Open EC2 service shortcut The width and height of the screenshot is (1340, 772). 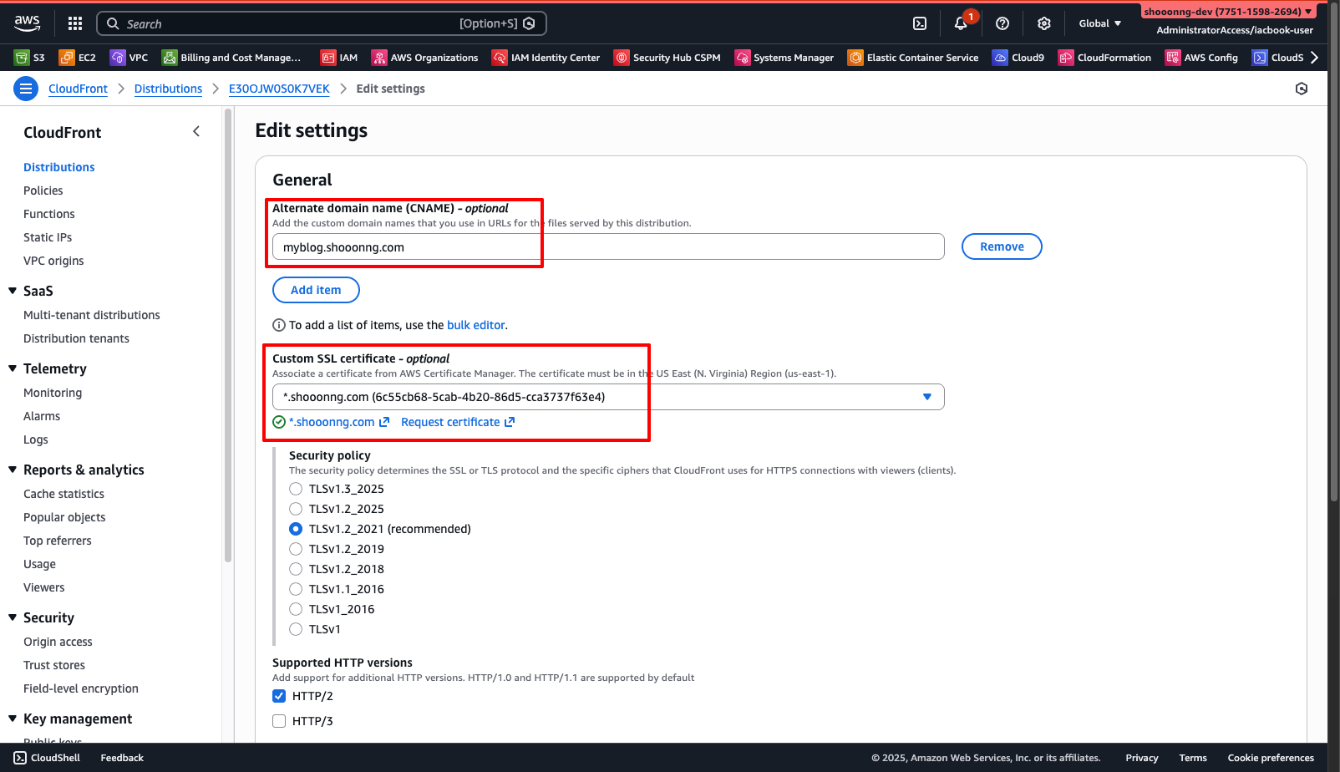click(x=77, y=58)
